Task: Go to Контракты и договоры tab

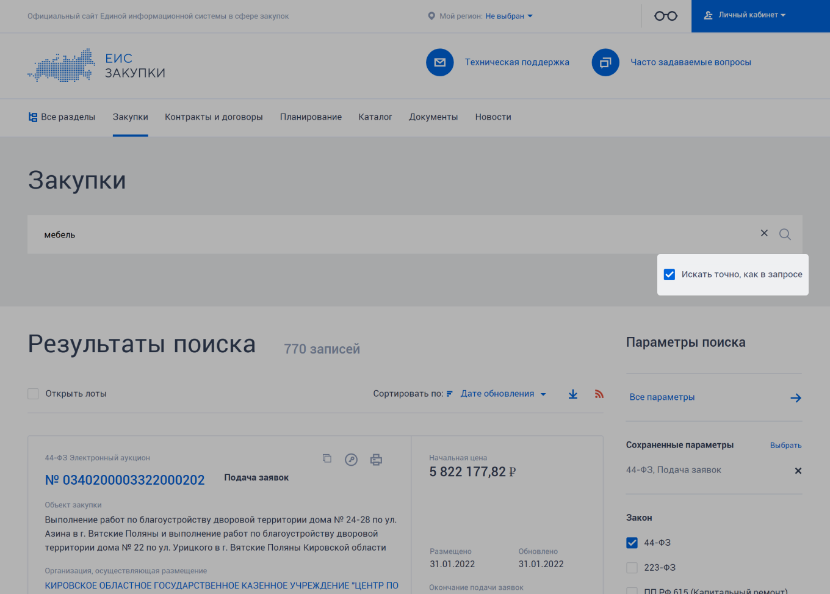Action: (x=214, y=117)
